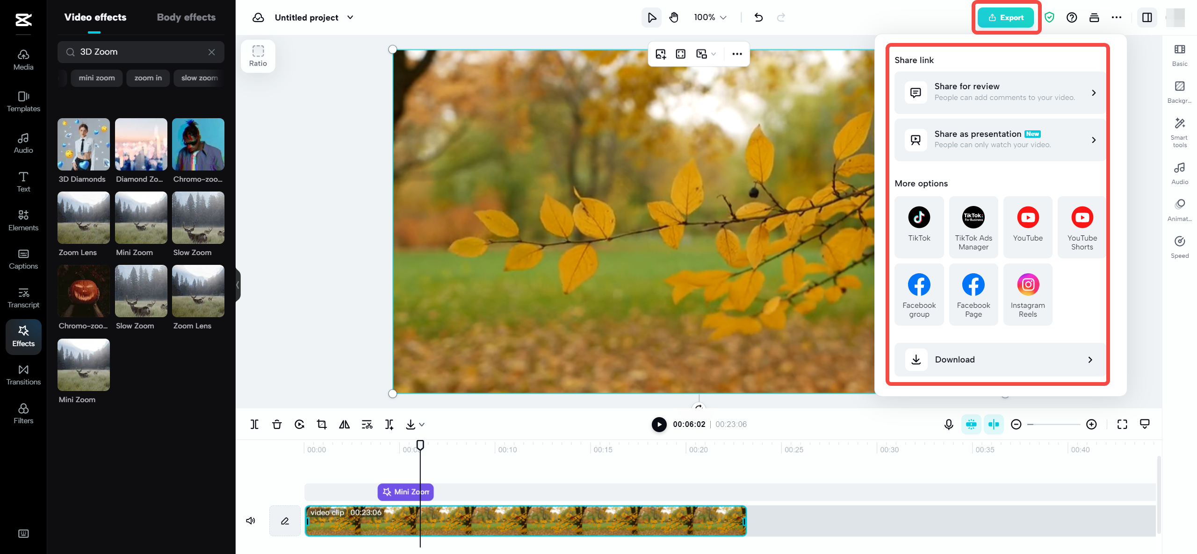Select the 3D Diamonds effect thumbnail
Viewport: 1197px width, 554px height.
click(84, 144)
